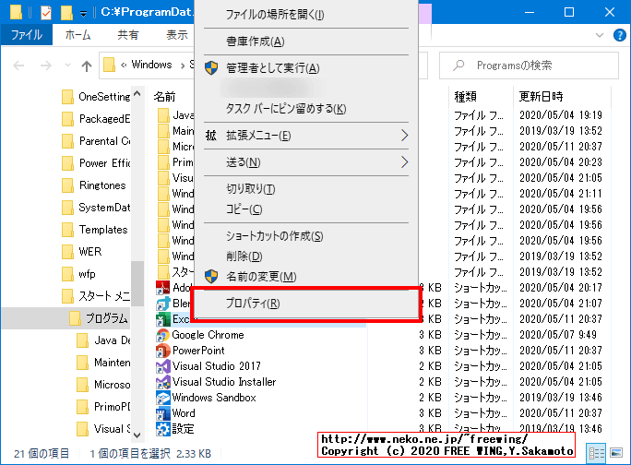Image resolution: width=631 pixels, height=465 pixels.
Task: Click the Forward navigation arrow
Action: (x=45, y=66)
